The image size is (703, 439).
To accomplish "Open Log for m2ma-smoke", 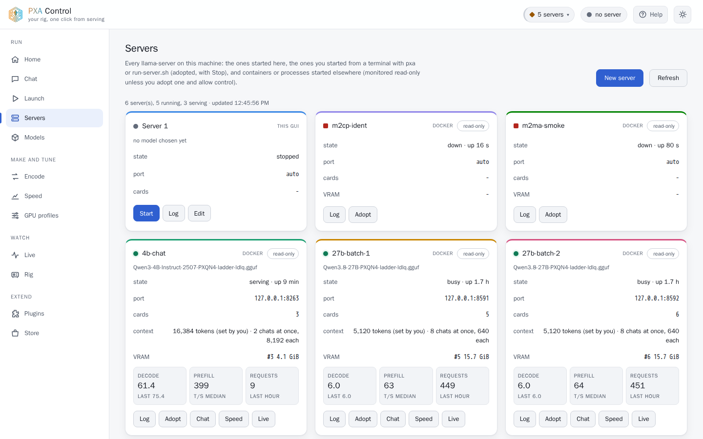I will (x=525, y=215).
